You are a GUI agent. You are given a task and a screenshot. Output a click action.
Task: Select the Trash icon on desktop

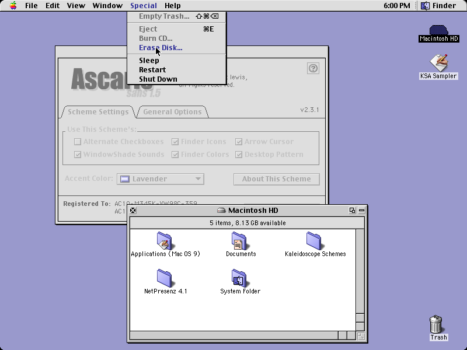click(436, 324)
